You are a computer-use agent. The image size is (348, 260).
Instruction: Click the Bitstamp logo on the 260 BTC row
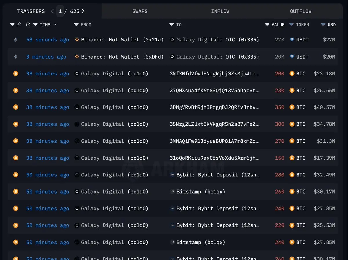click(x=172, y=192)
